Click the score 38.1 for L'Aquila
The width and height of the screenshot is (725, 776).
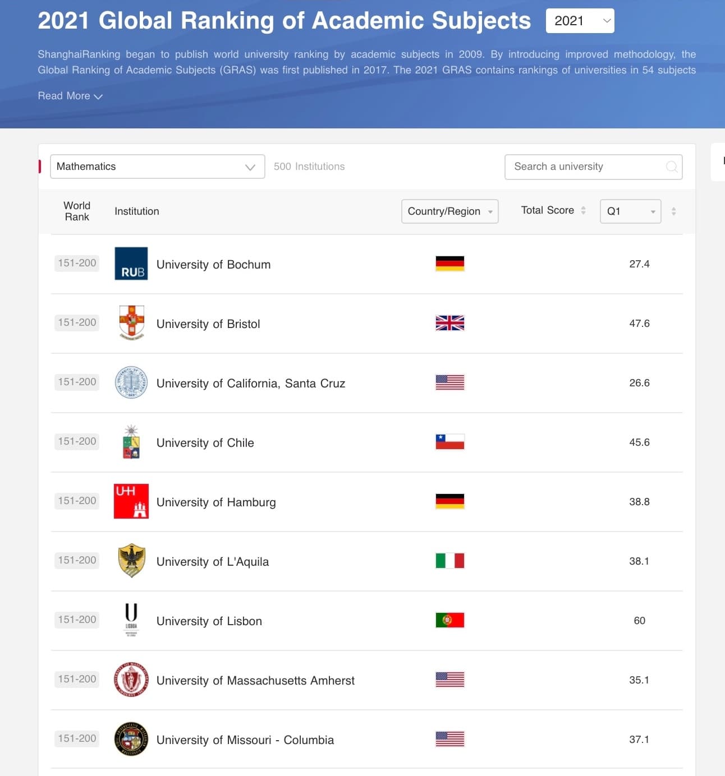coord(639,561)
